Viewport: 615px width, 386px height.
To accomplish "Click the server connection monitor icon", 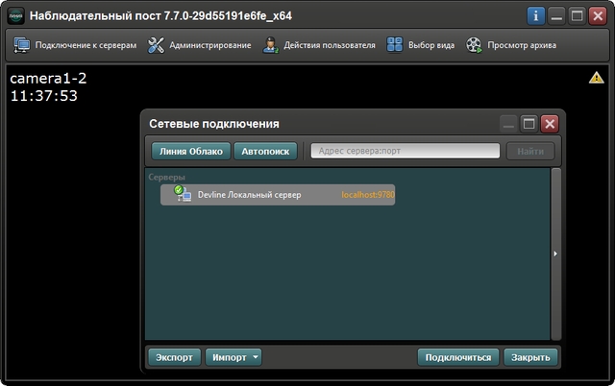I will [22, 45].
